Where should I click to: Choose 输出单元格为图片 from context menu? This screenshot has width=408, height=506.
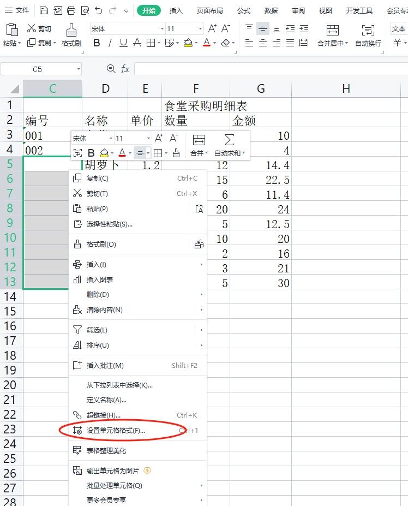[137, 471]
